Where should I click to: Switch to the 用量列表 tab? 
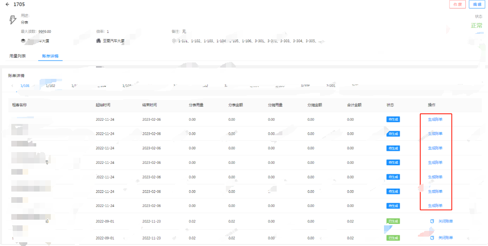17,56
